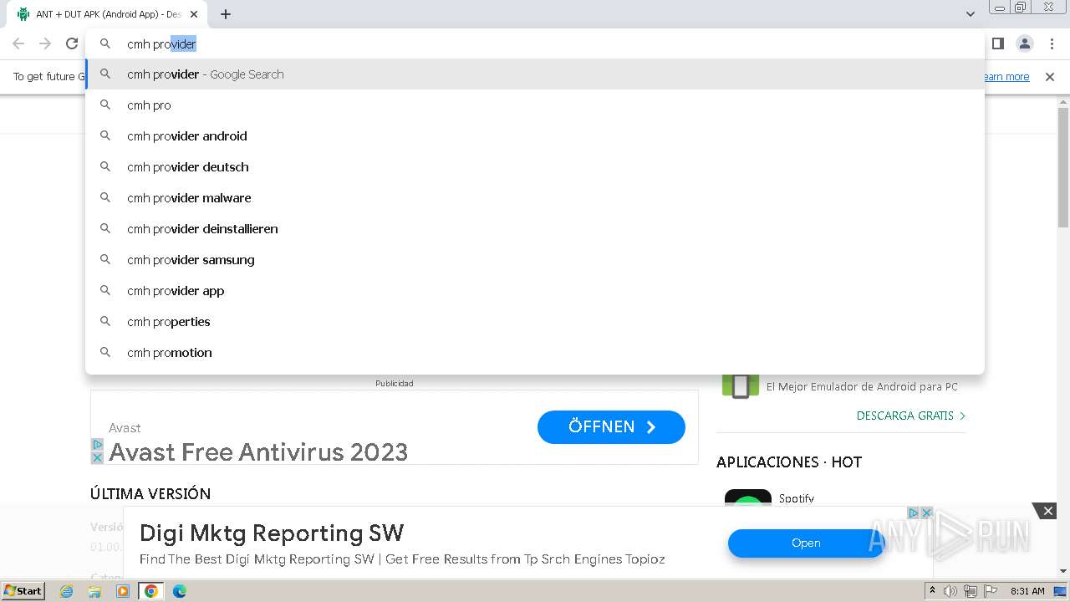This screenshot has height=602, width=1070.
Task: Open the Spotify app entry
Action: [x=797, y=498]
